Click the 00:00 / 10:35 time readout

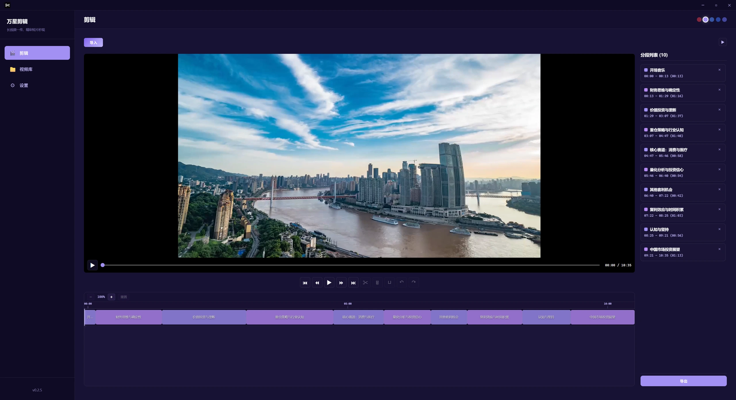point(618,265)
